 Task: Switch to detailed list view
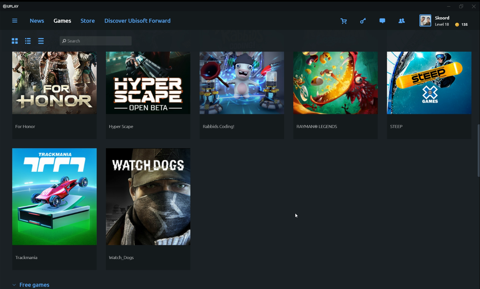pos(28,41)
